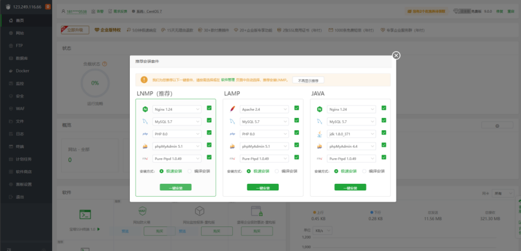Expand MySQL 5.7 dropdown in LNMP panel
Image resolution: width=521 pixels, height=251 pixels.
click(x=177, y=121)
